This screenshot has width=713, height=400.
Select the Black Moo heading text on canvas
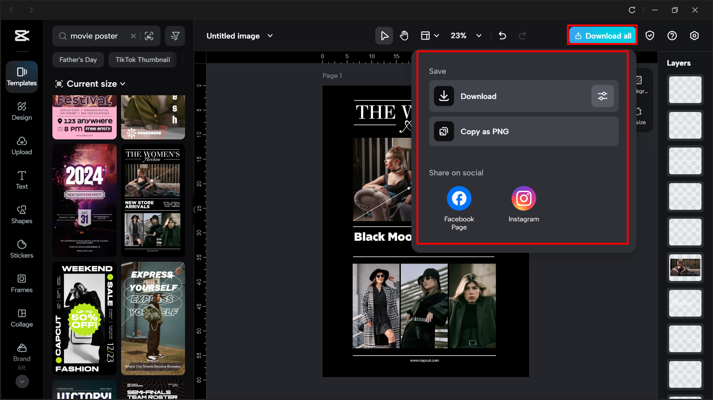[383, 237]
